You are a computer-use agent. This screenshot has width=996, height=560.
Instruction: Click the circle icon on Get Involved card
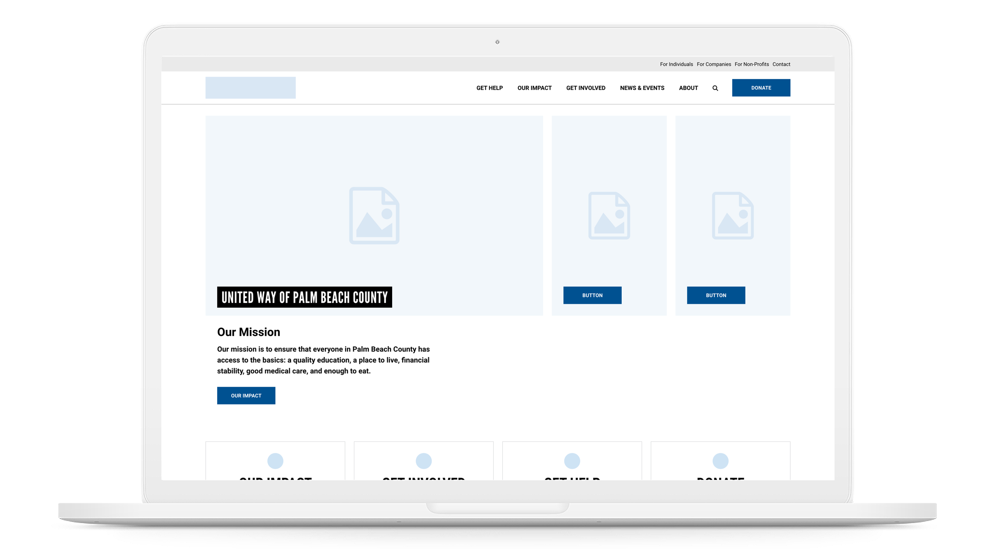click(423, 461)
